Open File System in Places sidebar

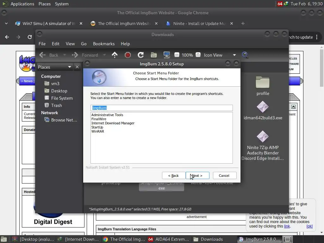tap(62, 98)
